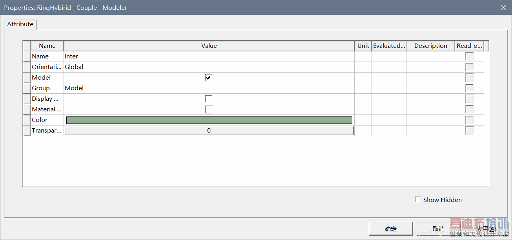This screenshot has height=240, width=512.
Task: Enable the Display wireframe checkbox
Action: click(209, 99)
